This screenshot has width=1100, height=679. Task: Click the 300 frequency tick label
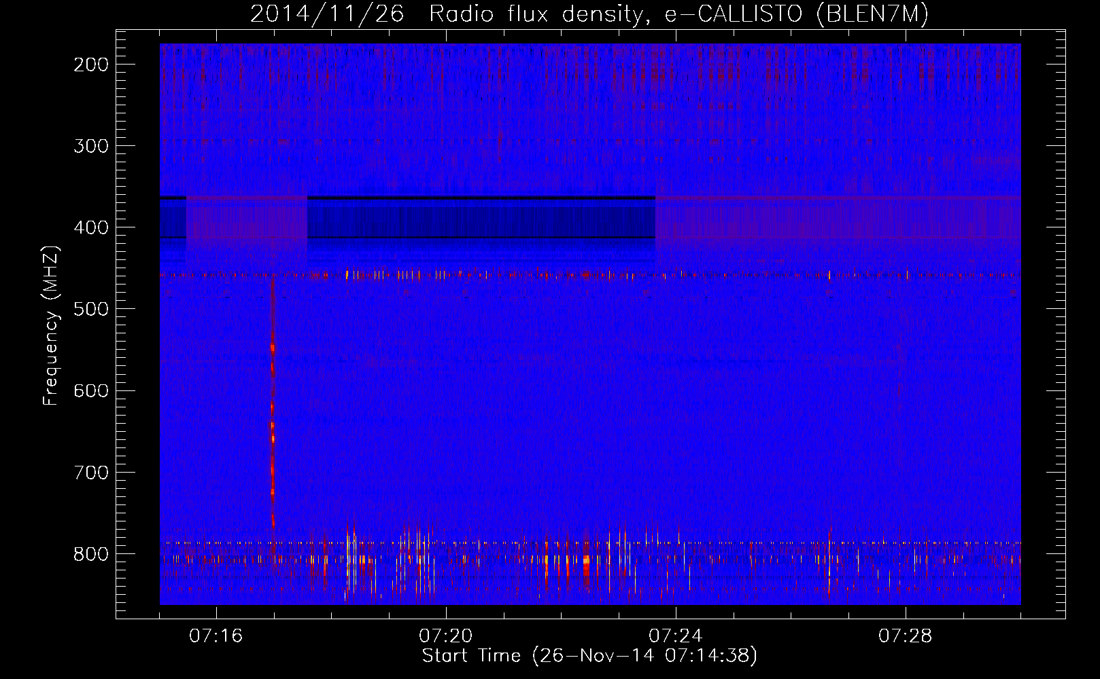[x=90, y=146]
